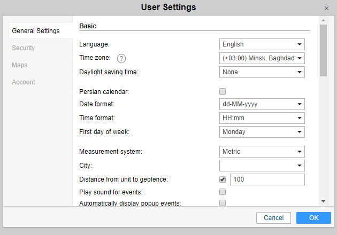Open the Time format dropdown

pos(262,118)
